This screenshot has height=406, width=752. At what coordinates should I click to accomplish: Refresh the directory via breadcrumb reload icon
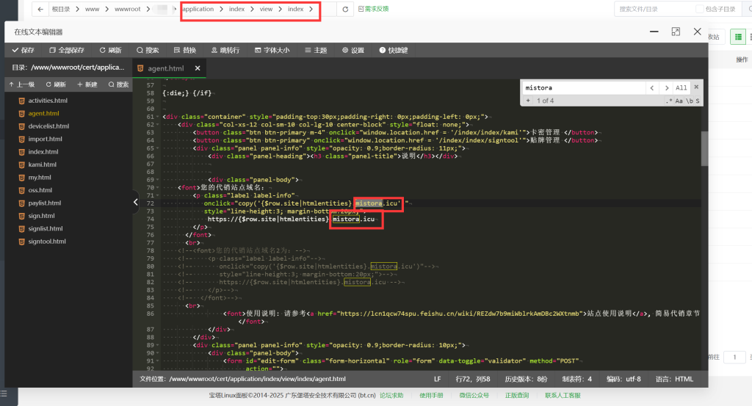click(x=345, y=9)
